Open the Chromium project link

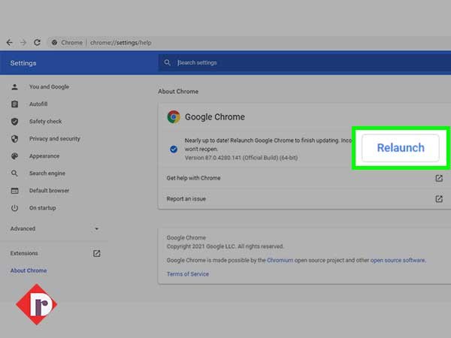click(x=280, y=260)
